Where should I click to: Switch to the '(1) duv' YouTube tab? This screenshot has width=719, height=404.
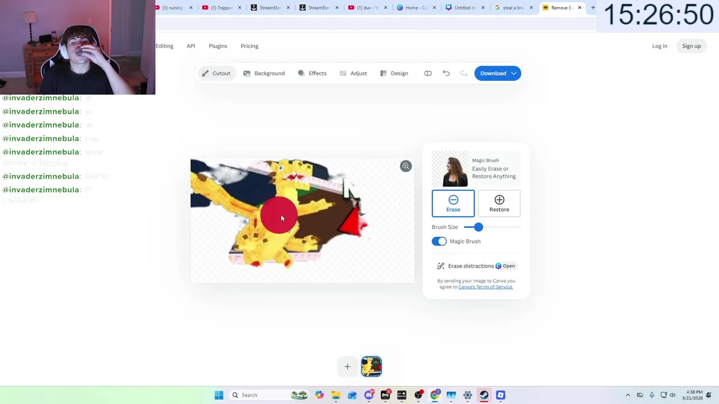[368, 8]
